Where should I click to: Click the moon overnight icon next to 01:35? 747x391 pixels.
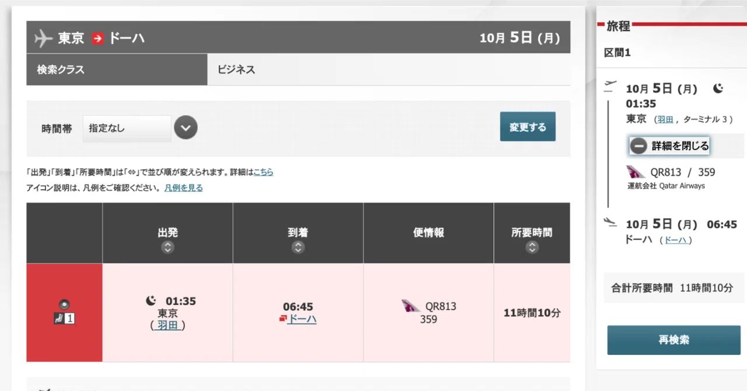click(151, 301)
